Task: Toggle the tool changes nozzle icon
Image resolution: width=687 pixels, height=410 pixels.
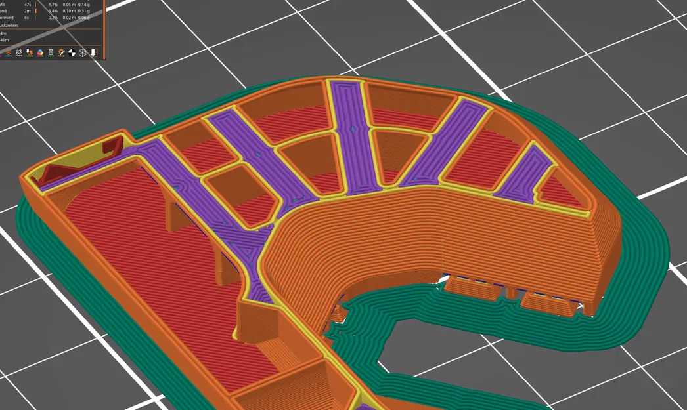Action: tap(30, 52)
